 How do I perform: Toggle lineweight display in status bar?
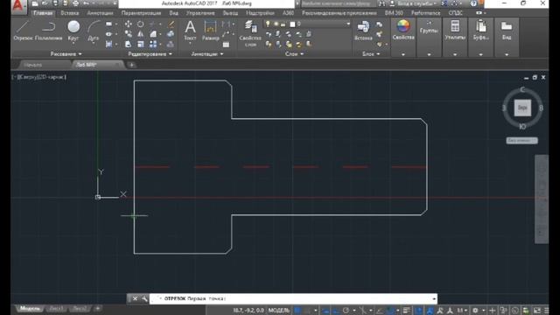pos(406,311)
